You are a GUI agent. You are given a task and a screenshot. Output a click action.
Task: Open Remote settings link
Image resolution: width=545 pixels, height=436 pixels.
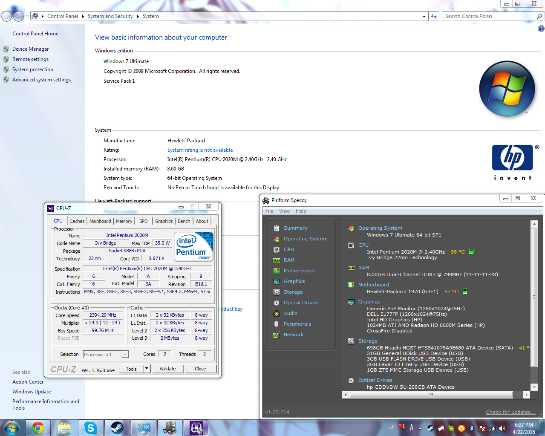tap(30, 59)
